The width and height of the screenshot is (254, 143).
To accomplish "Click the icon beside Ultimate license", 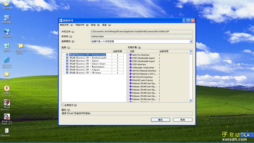I will click(x=67, y=73).
